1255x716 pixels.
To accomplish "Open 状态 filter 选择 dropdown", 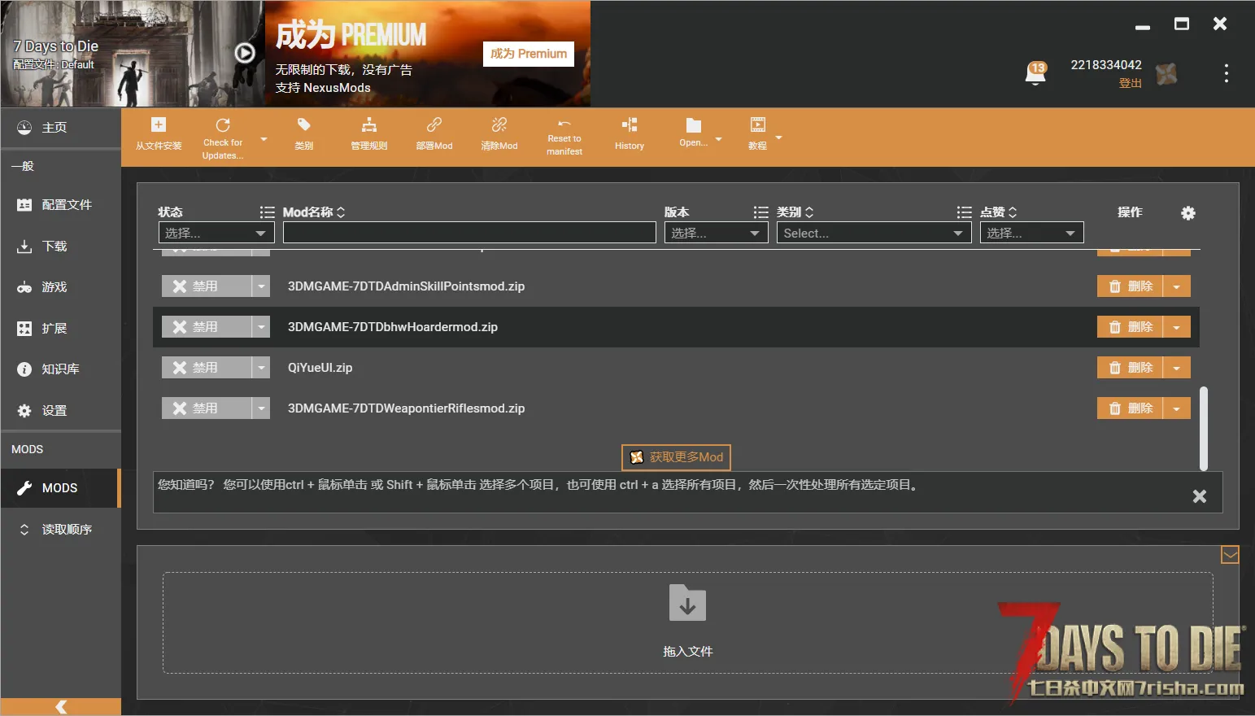I will [216, 233].
